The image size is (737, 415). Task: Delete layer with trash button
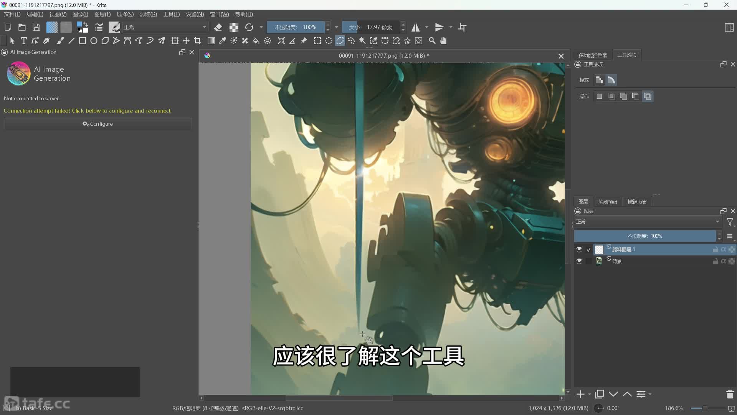click(x=730, y=394)
